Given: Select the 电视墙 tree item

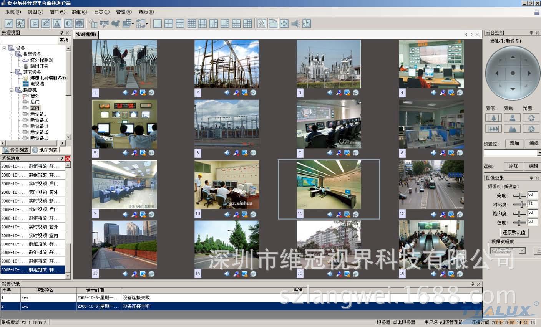Looking at the screenshot, I should pos(37,84).
